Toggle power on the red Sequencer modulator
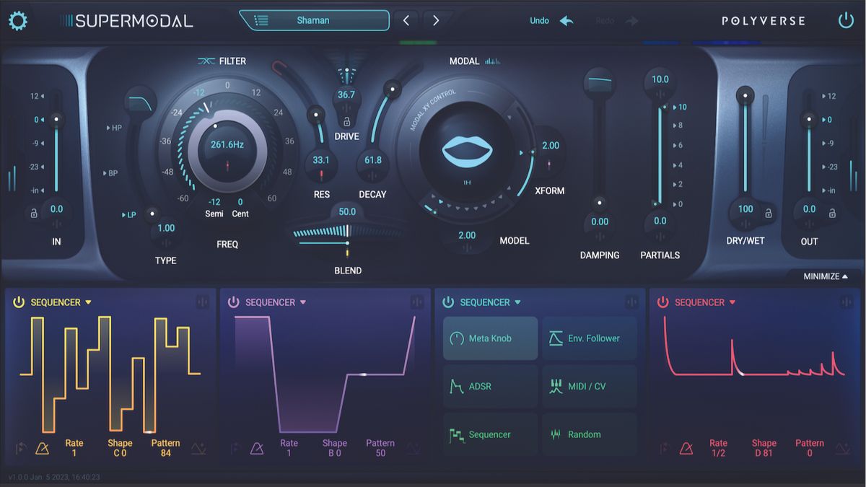The image size is (866, 487). [x=662, y=302]
